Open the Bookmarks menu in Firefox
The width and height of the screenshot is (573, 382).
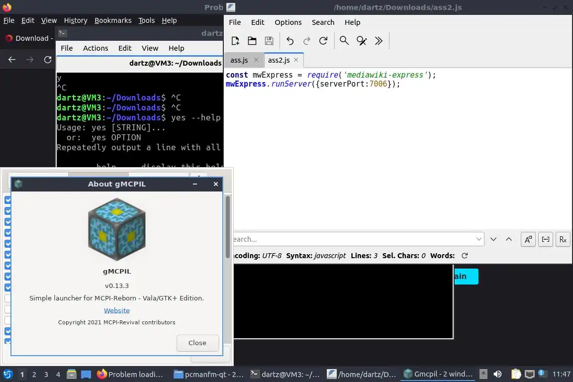pyautogui.click(x=113, y=20)
